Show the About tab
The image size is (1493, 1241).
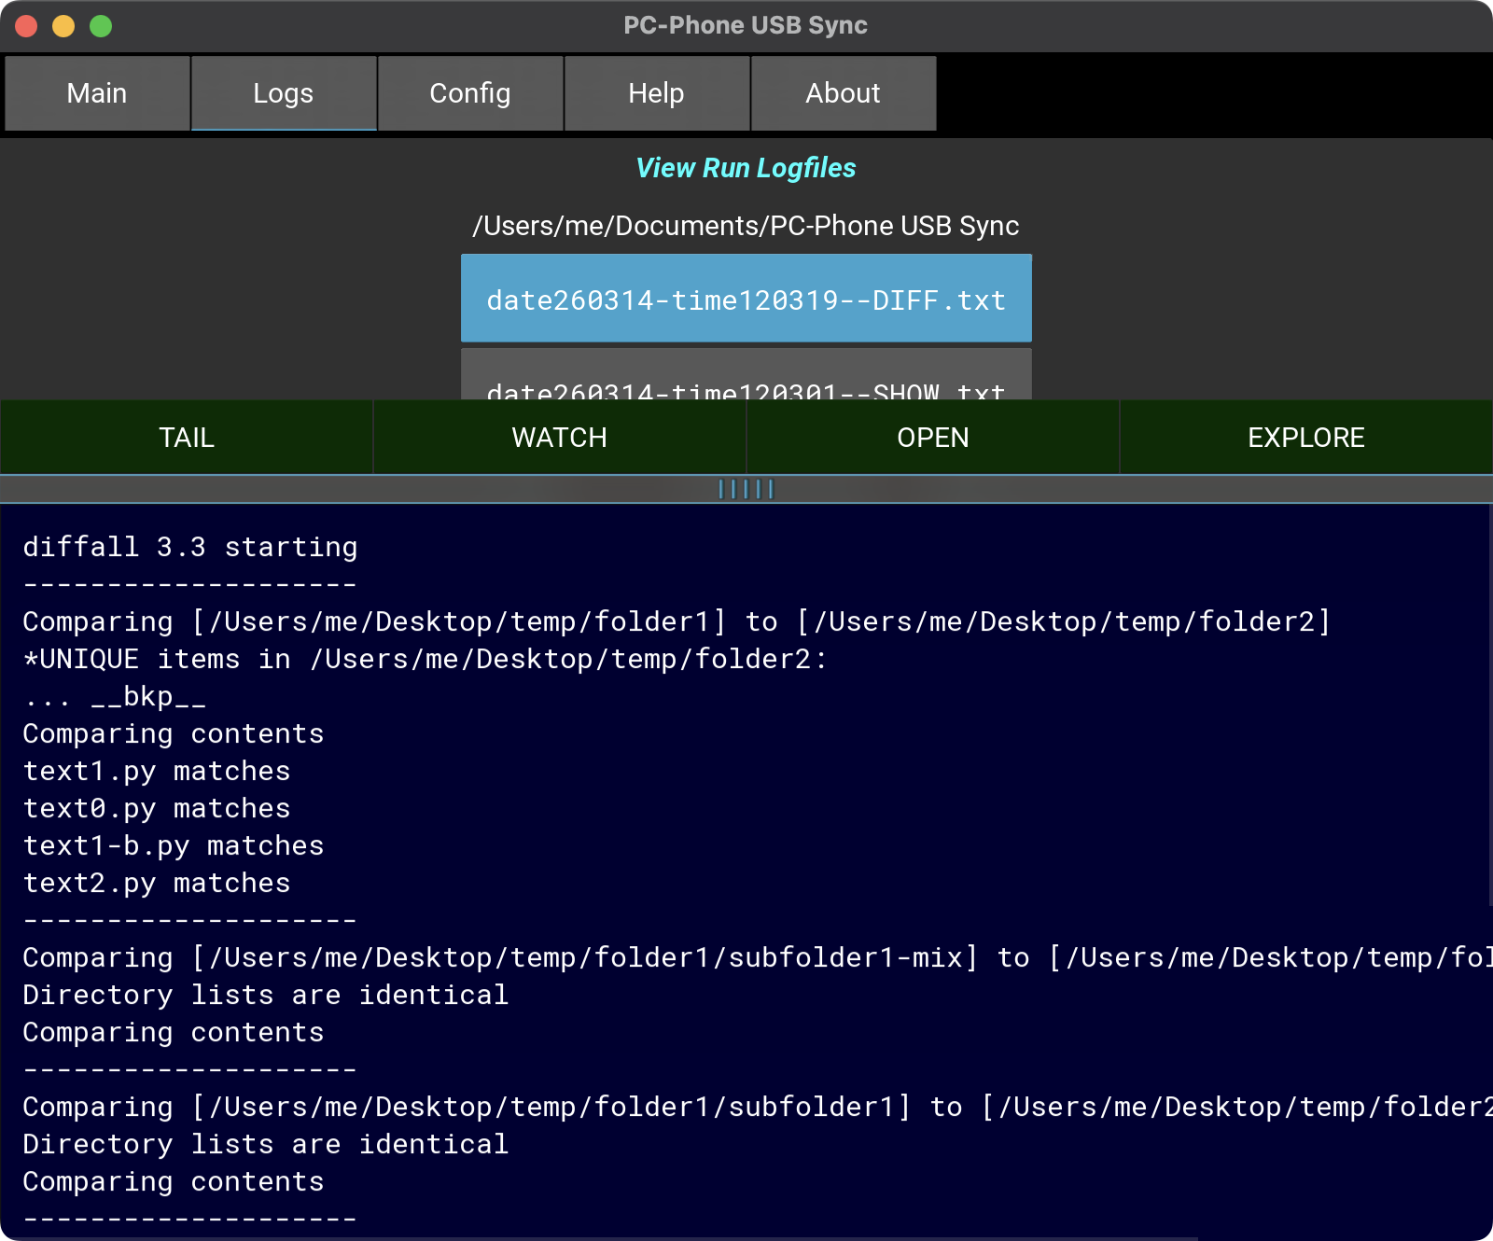point(843,93)
